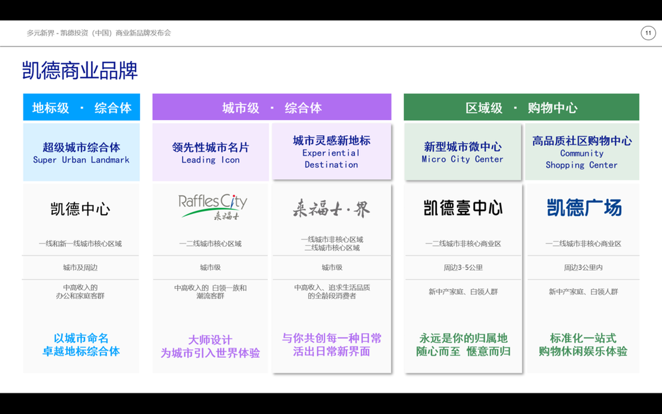The image size is (662, 414).
Task: Select the 凯德中心 brand logo
Action: (x=81, y=209)
